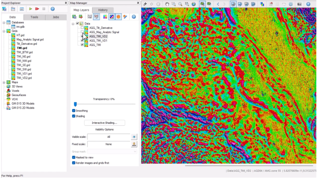The width and height of the screenshot is (317, 179).
Task: Expand the Maps tree node
Action: point(4,82)
